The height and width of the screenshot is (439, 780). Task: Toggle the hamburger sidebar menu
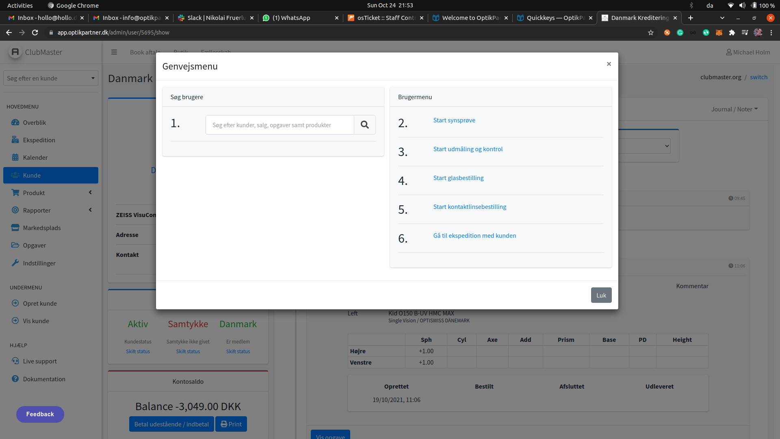(x=114, y=52)
